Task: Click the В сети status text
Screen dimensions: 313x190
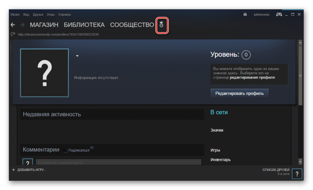Action: tap(219, 112)
